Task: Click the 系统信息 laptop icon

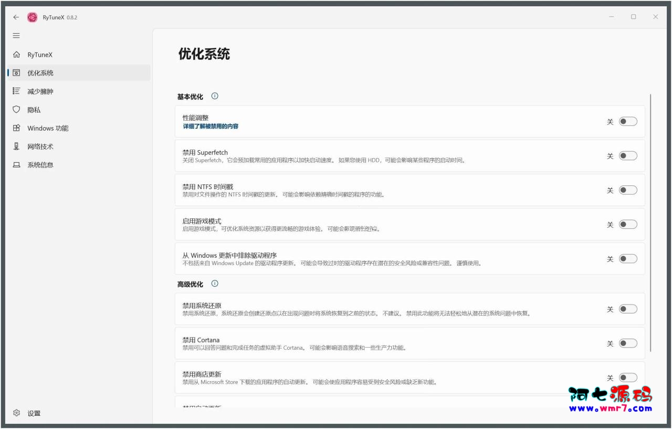Action: [x=16, y=165]
